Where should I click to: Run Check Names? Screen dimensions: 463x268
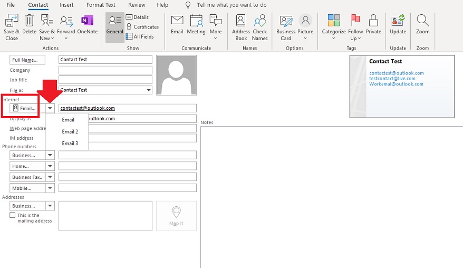coord(260,27)
